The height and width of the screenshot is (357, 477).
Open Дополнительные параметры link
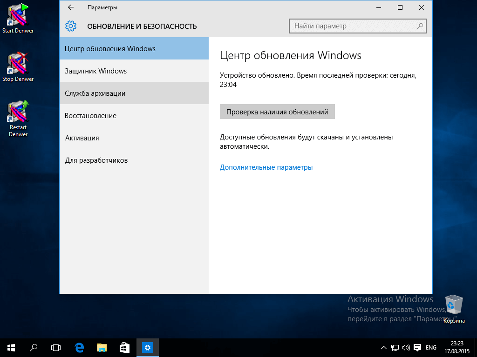(x=266, y=167)
